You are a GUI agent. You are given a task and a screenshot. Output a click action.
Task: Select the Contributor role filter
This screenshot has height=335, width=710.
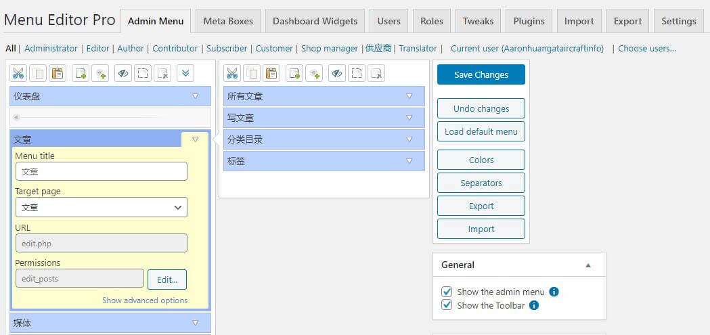175,49
